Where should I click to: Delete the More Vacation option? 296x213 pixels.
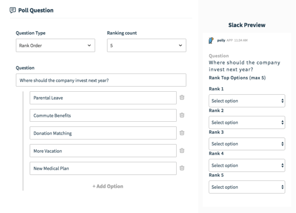coord(182,151)
